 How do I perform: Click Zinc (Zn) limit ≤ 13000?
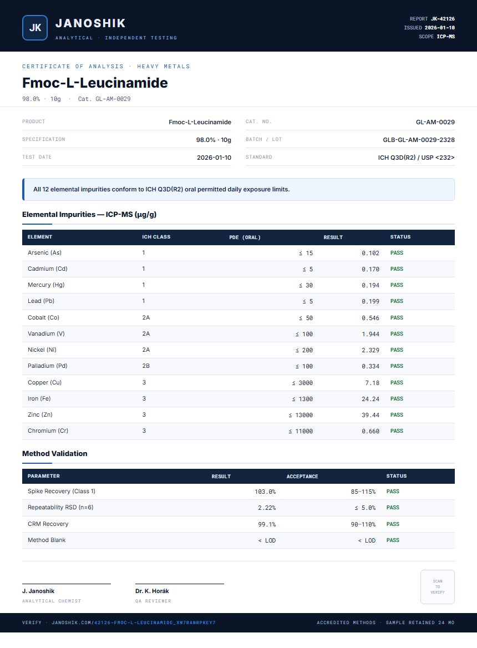(301, 415)
